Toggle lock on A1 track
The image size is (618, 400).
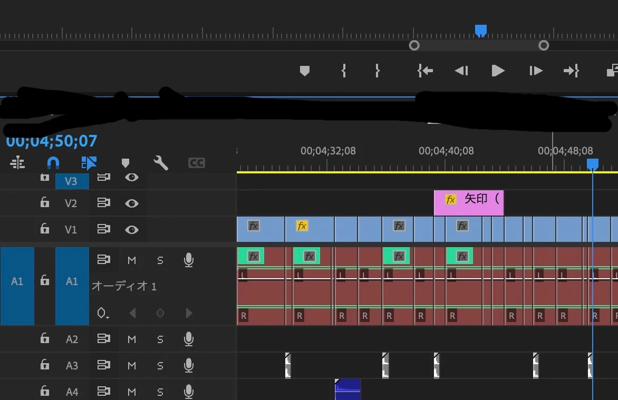pos(44,280)
